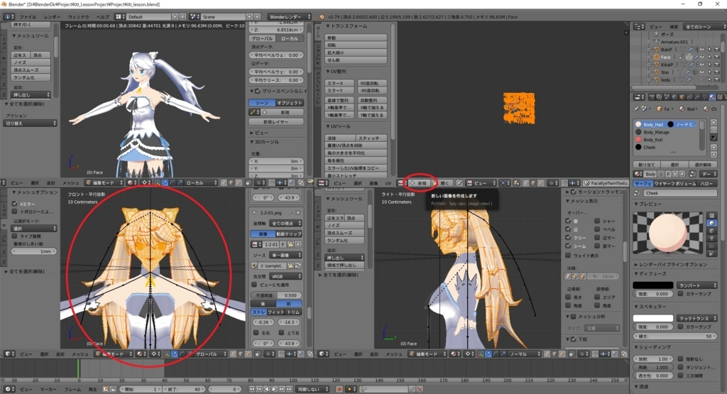Click the info editor type icon
The height and width of the screenshot is (394, 727).
click(x=9, y=17)
